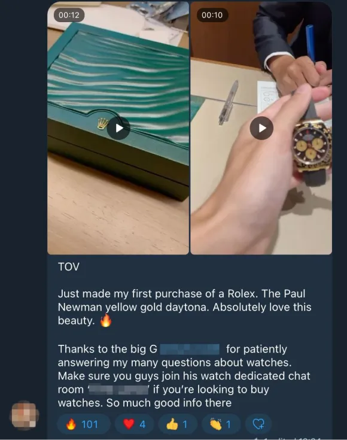347x440 pixels.
Task: Click the TOV text heading
Action: [69, 266]
